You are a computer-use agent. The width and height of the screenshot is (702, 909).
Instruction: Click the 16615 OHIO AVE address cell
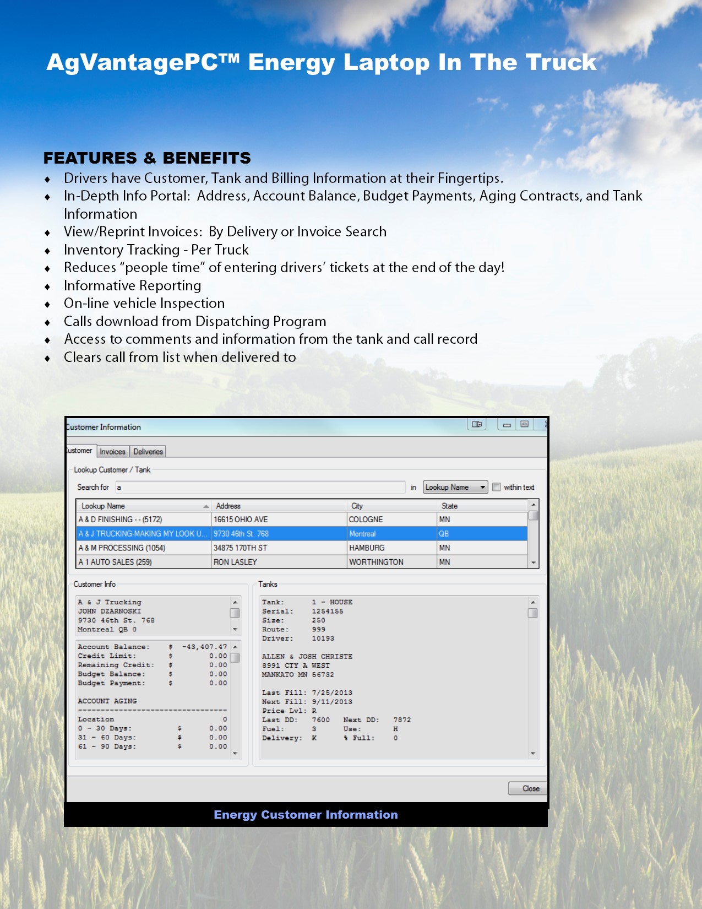(279, 520)
